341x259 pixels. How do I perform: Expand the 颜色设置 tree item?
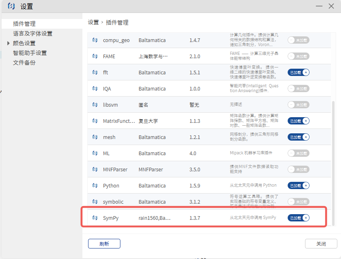pyautogui.click(x=8, y=43)
